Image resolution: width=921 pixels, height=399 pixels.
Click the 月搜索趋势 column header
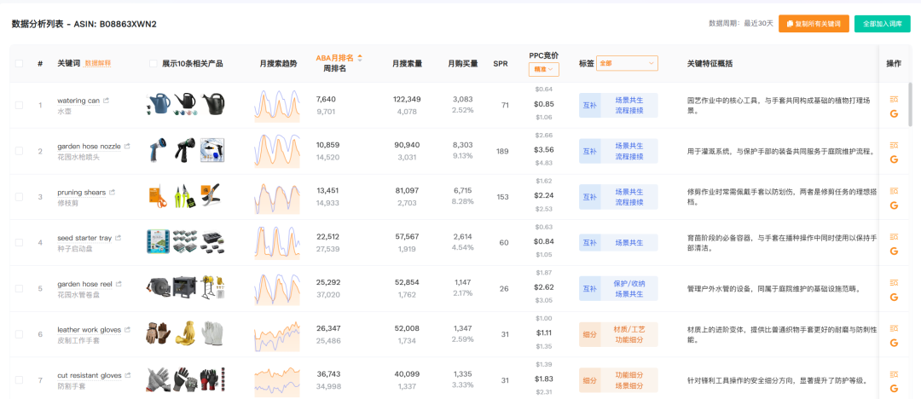click(x=278, y=63)
